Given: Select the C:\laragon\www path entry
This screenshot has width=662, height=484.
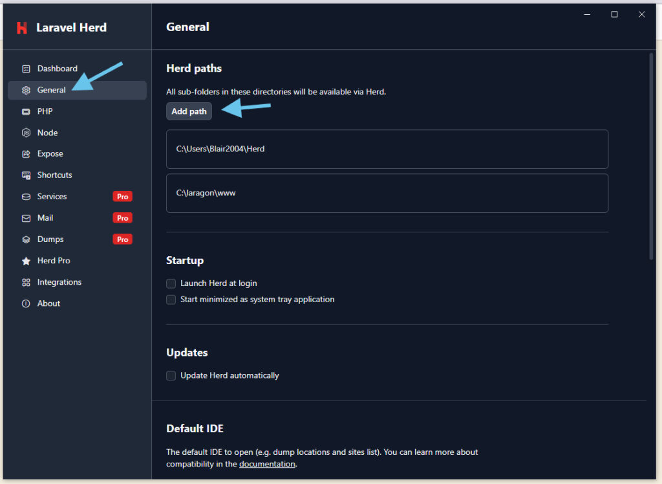Looking at the screenshot, I should pyautogui.click(x=387, y=193).
